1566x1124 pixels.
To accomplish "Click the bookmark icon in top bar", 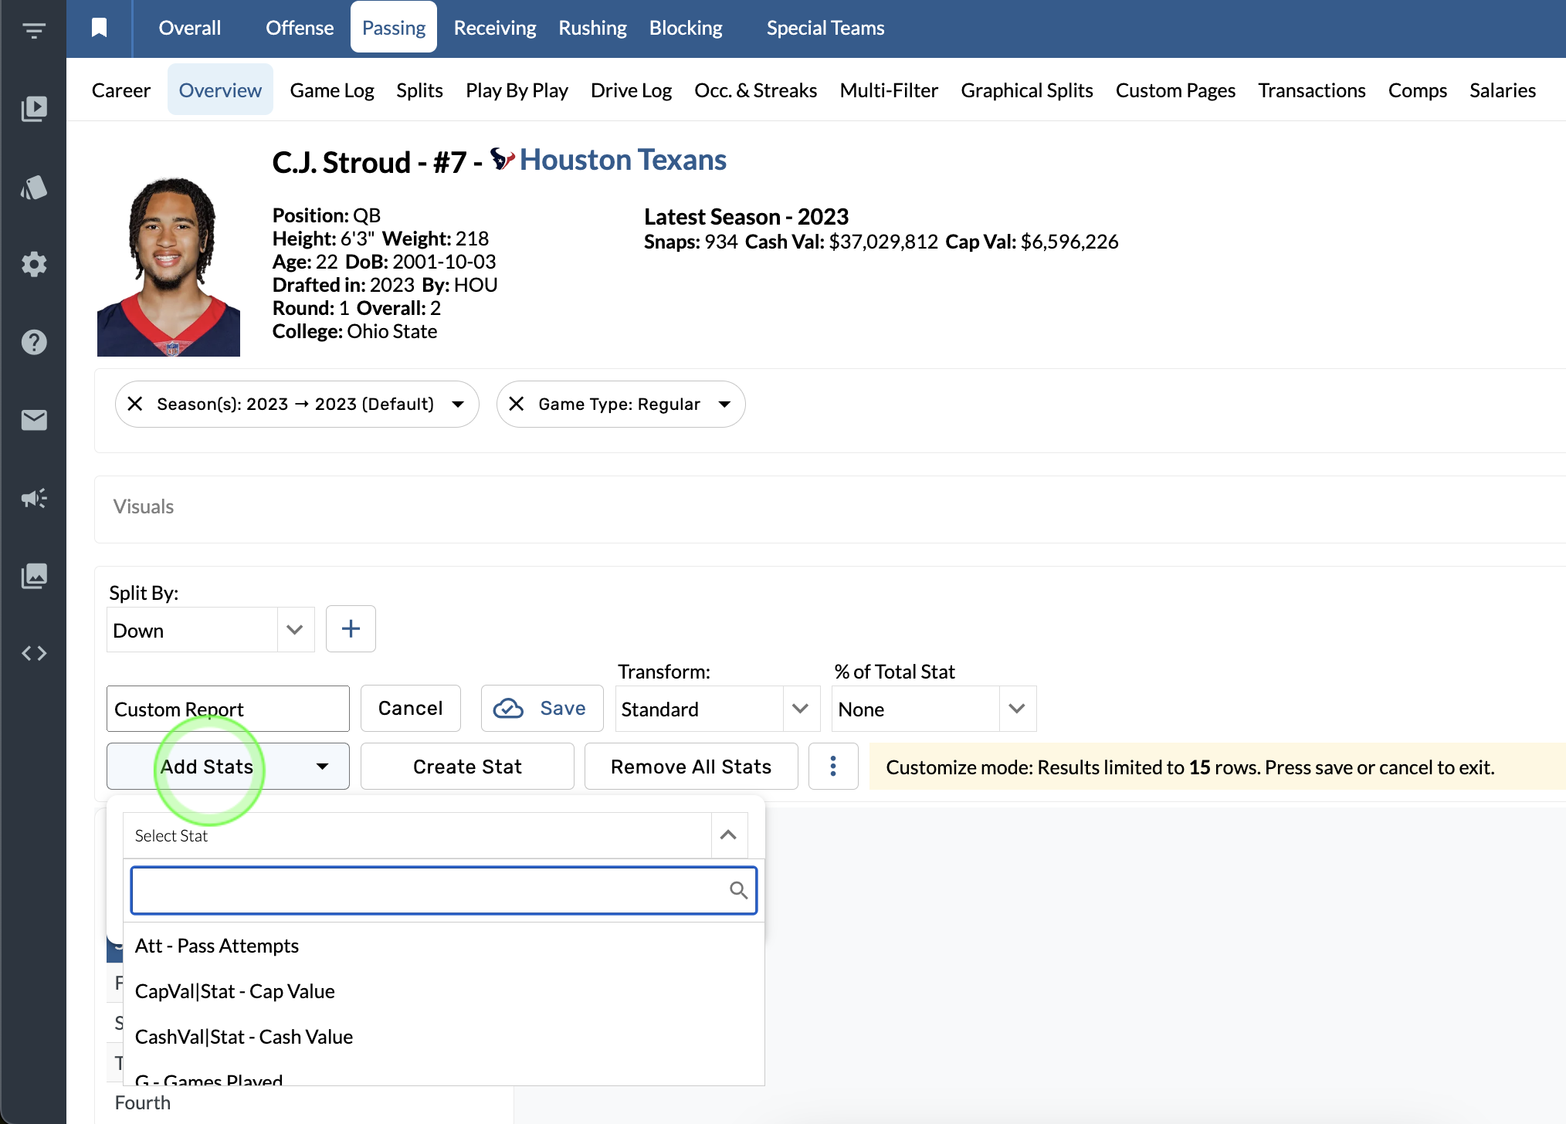I will (99, 28).
